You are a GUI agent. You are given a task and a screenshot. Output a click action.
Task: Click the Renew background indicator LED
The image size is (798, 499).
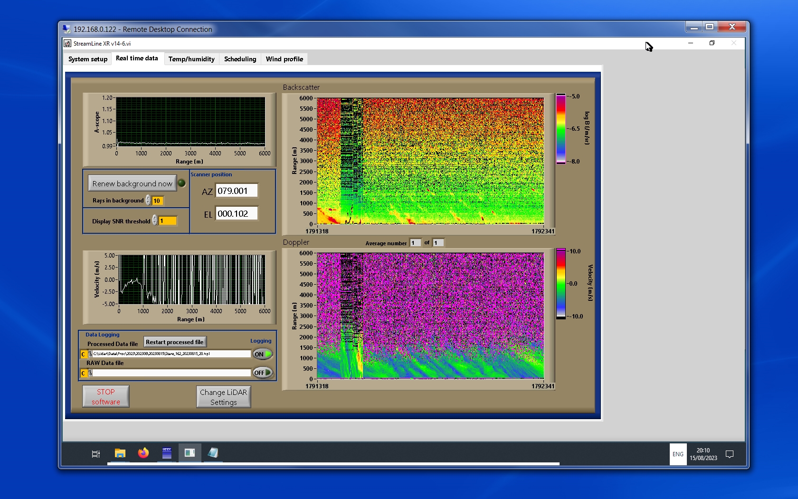(x=181, y=183)
